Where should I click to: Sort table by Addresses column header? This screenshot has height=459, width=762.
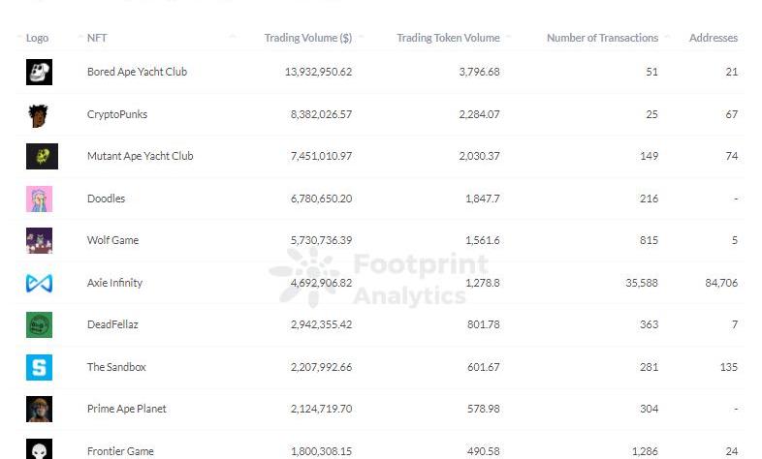[x=713, y=38]
